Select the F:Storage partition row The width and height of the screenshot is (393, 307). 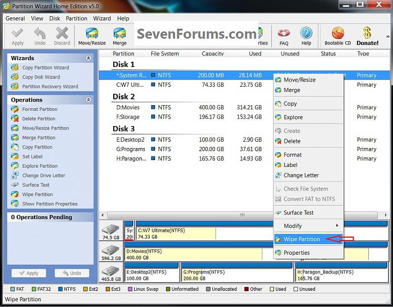point(244,117)
